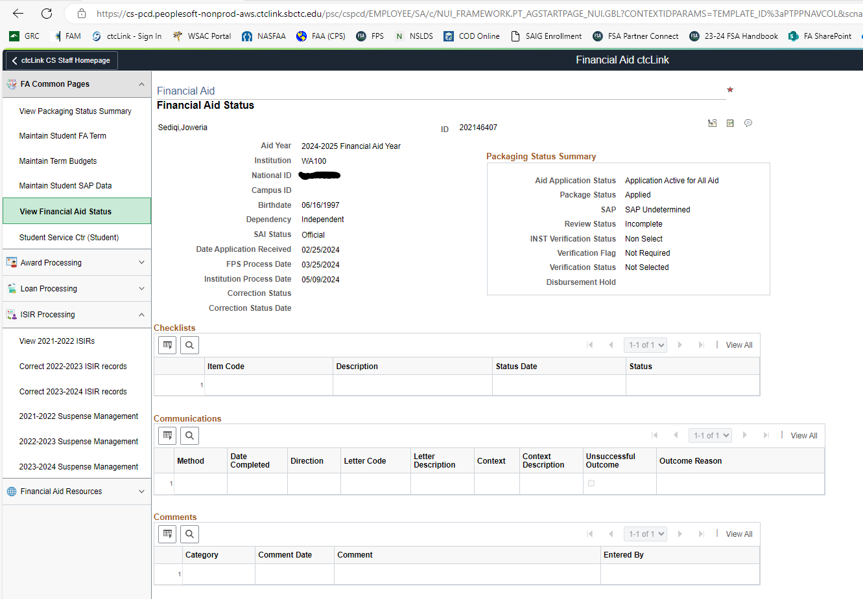Open Maintain Term Budgets page
Screen dimensions: 863x599
58,161
